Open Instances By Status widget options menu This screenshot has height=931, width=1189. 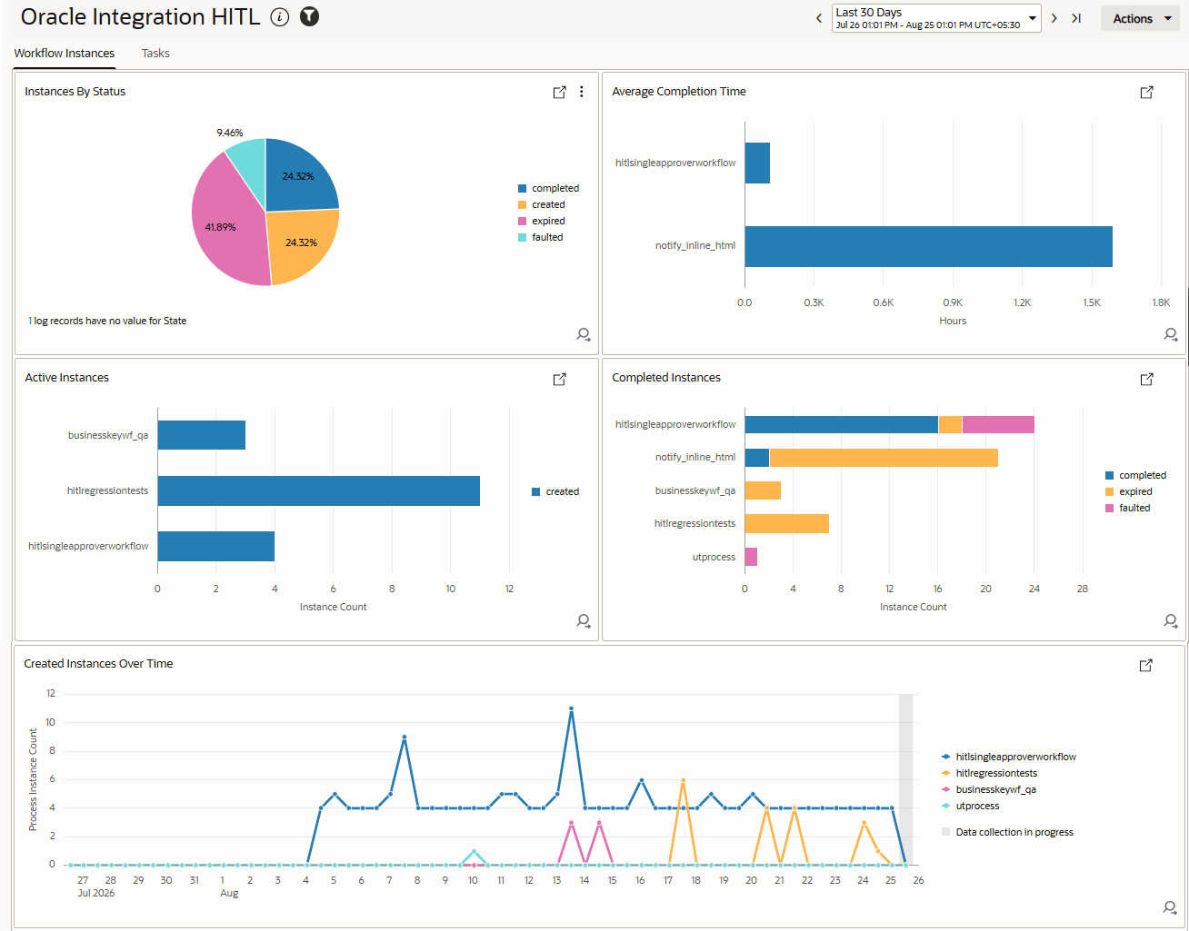click(582, 92)
